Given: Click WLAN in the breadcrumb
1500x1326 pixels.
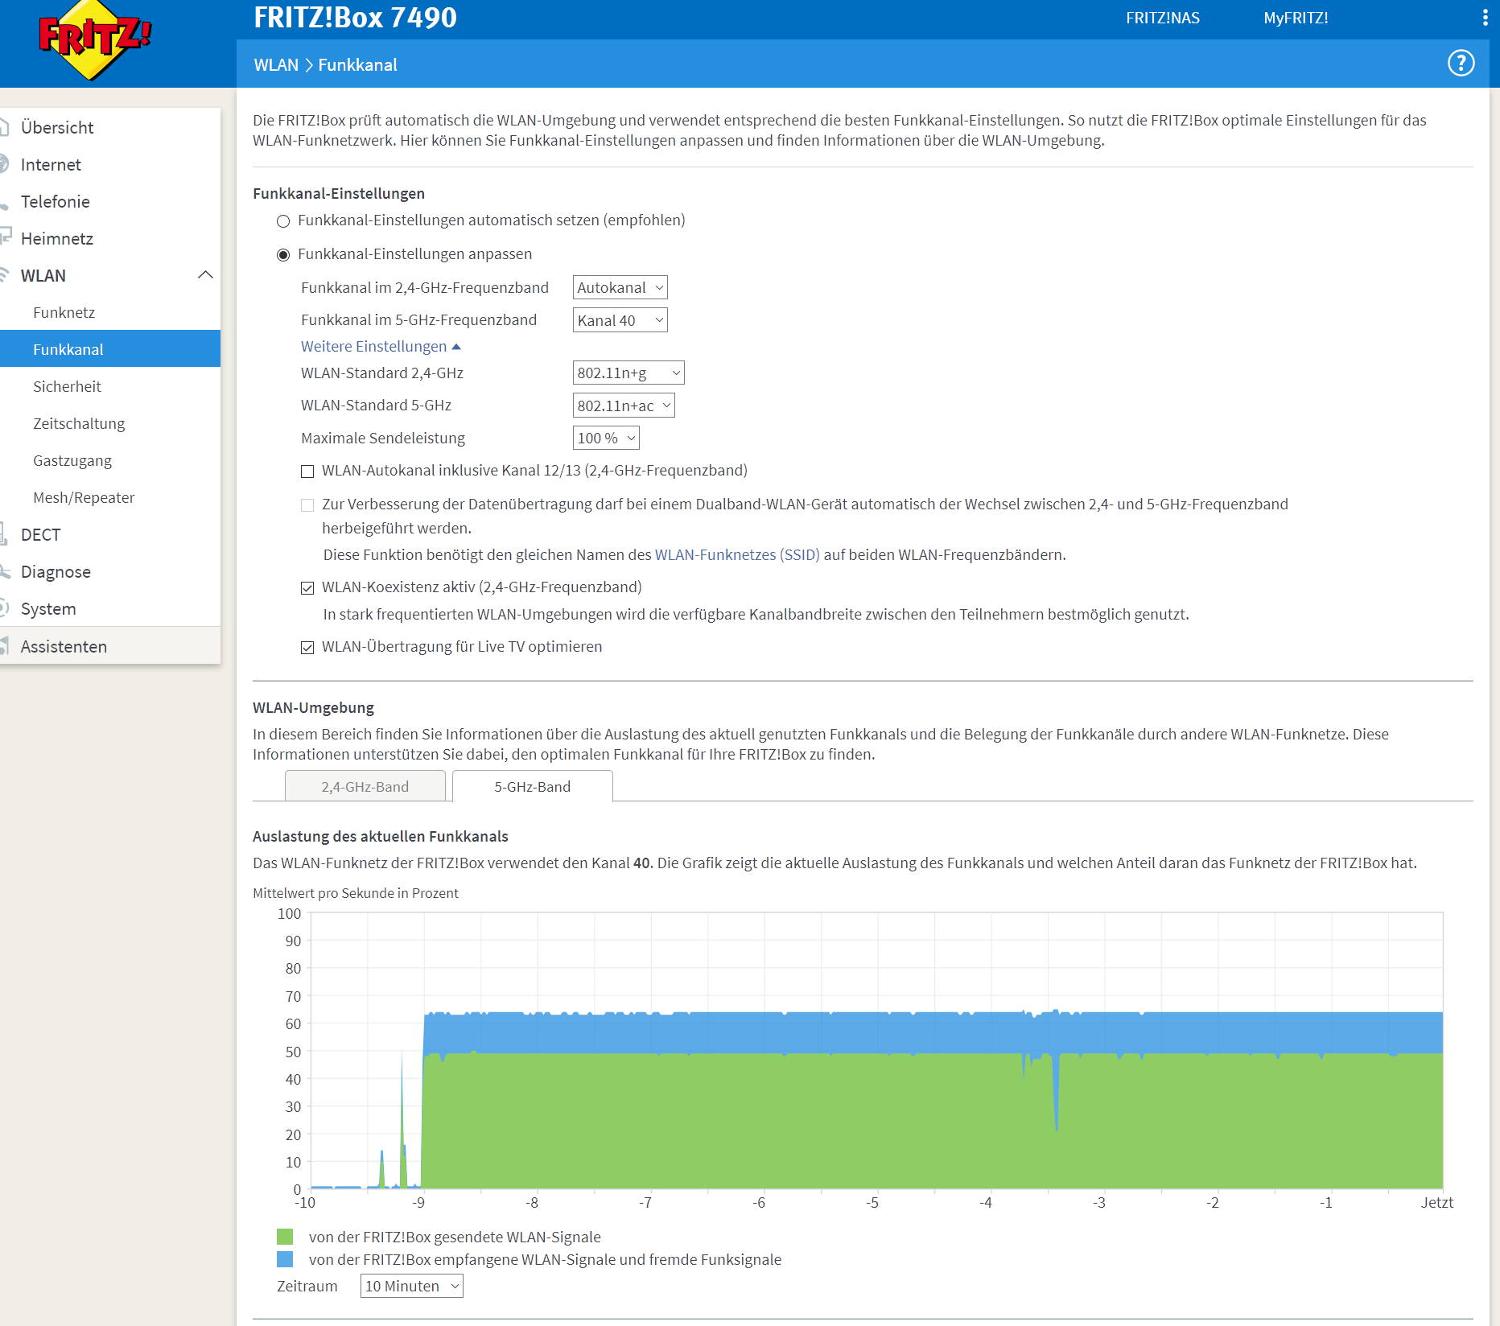Looking at the screenshot, I should point(276,64).
